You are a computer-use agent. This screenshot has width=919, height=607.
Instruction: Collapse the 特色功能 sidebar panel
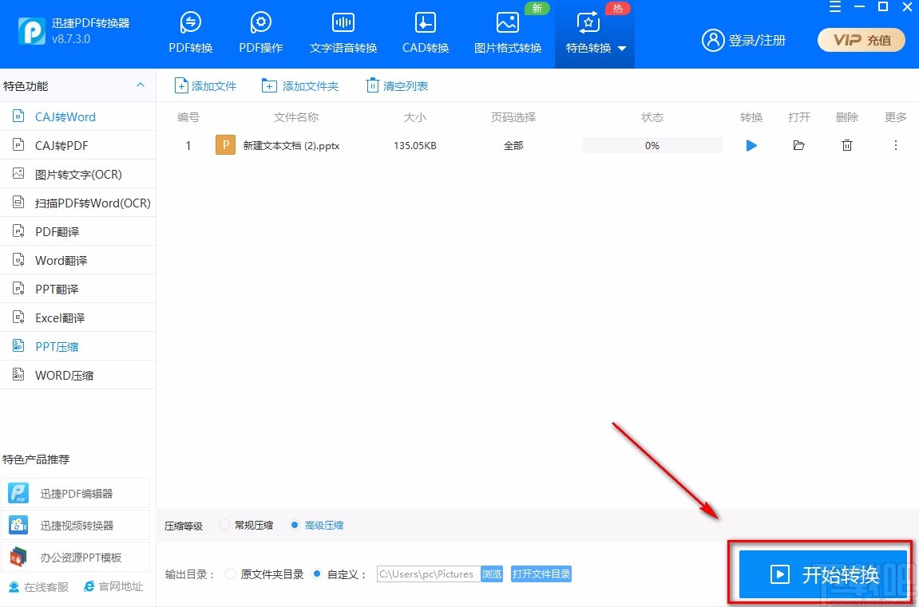coord(141,85)
